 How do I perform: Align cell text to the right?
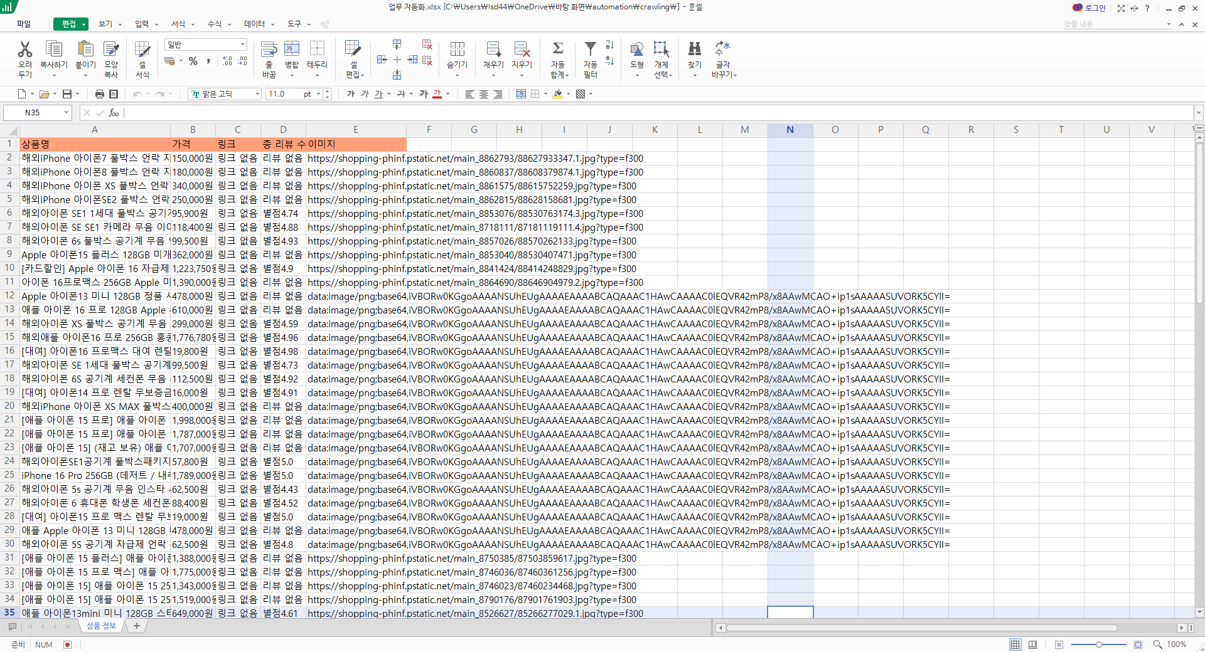[498, 94]
